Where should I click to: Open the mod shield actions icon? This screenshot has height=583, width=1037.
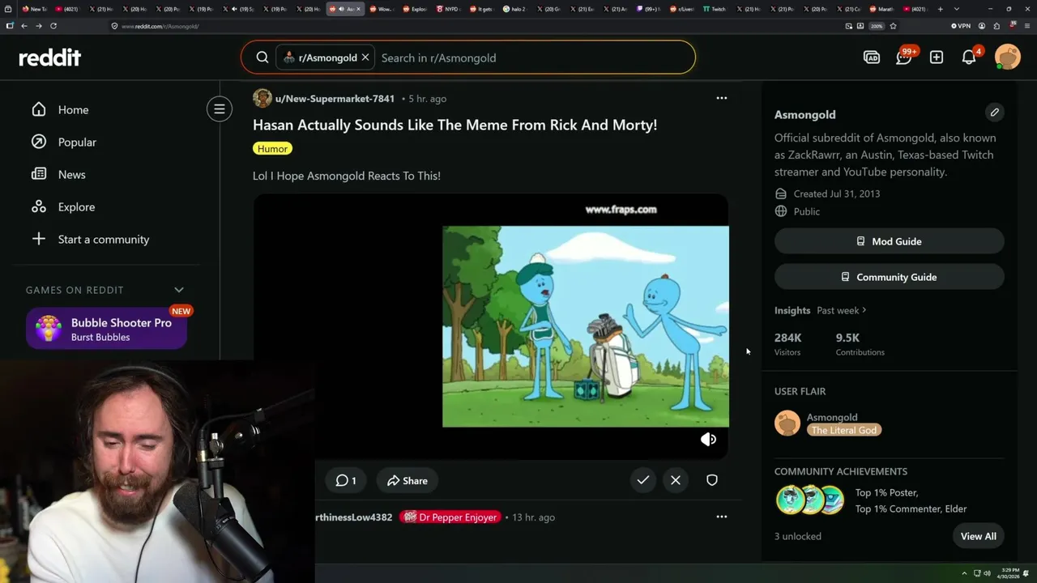[x=712, y=480]
